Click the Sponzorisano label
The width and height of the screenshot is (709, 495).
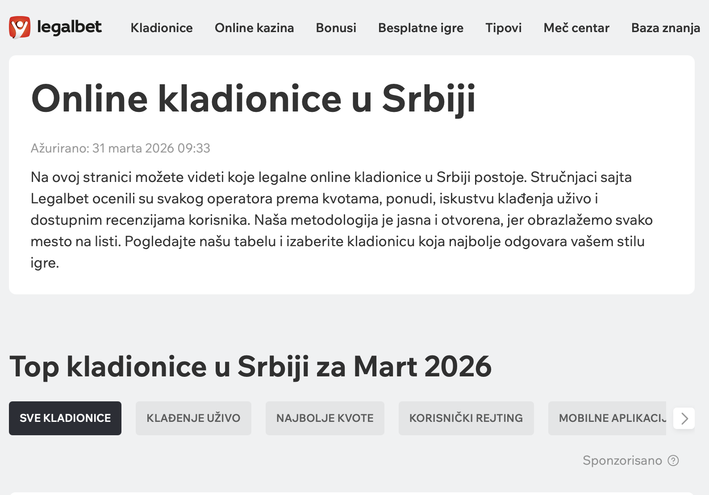[622, 460]
